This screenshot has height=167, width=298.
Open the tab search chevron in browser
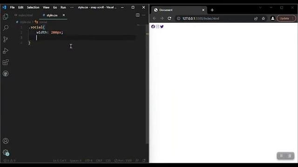pos(260,7)
